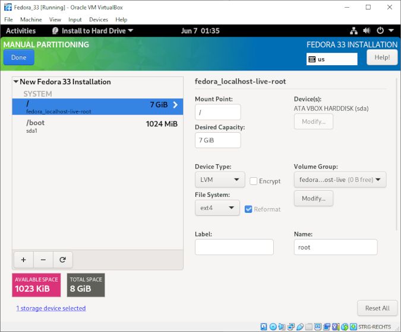401x332 pixels.
Task: Click the Label input field
Action: (234, 247)
